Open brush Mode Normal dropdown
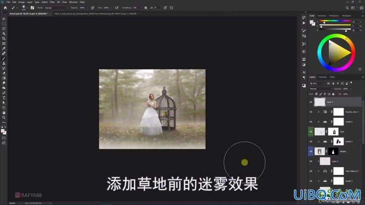Screen dimensions: 365x205 (56, 8)
